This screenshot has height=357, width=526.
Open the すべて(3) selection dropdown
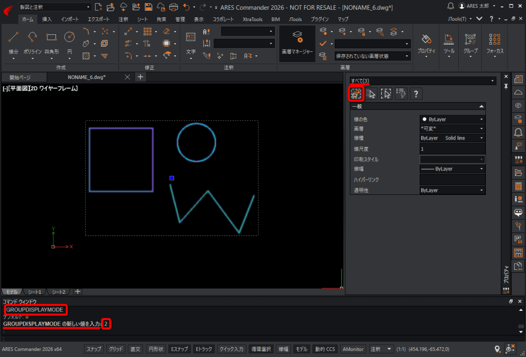tap(423, 81)
